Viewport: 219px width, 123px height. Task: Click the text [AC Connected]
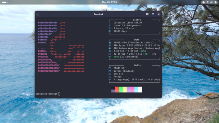click(129, 57)
